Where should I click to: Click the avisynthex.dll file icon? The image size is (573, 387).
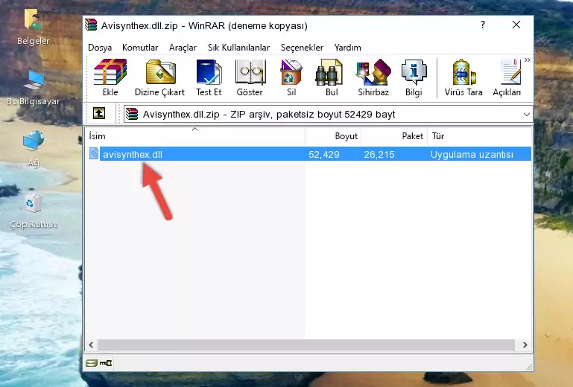pyautogui.click(x=94, y=154)
